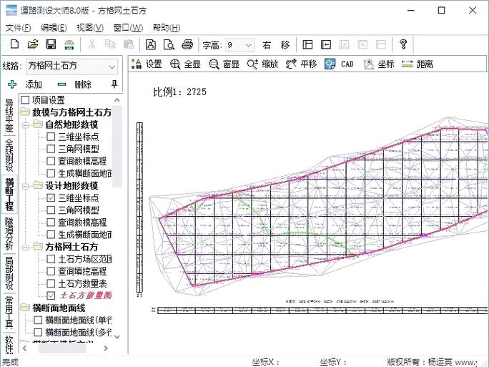Collapse the 设计地形数模 tree node
This screenshot has height=367, width=489.
pyautogui.click(x=26, y=186)
